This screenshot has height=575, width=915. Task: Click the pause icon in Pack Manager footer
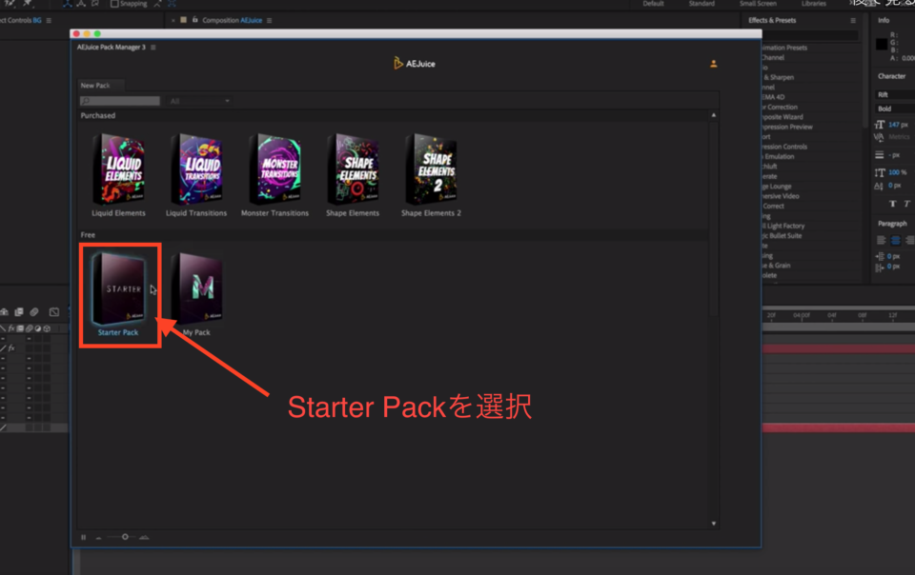point(84,537)
